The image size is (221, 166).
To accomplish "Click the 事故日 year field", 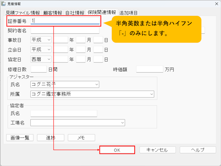I will click(x=60, y=40).
